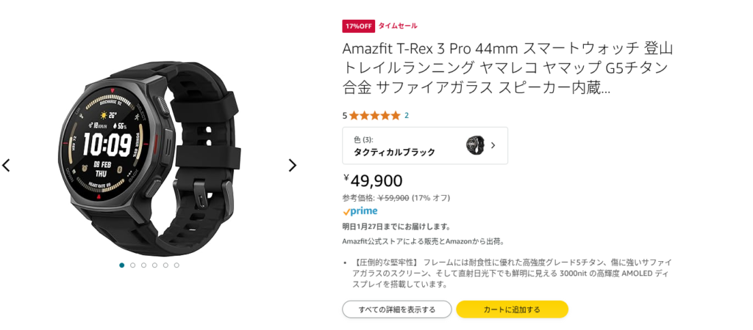
Task: Jump to the fifth carousel dot
Action: [165, 265]
